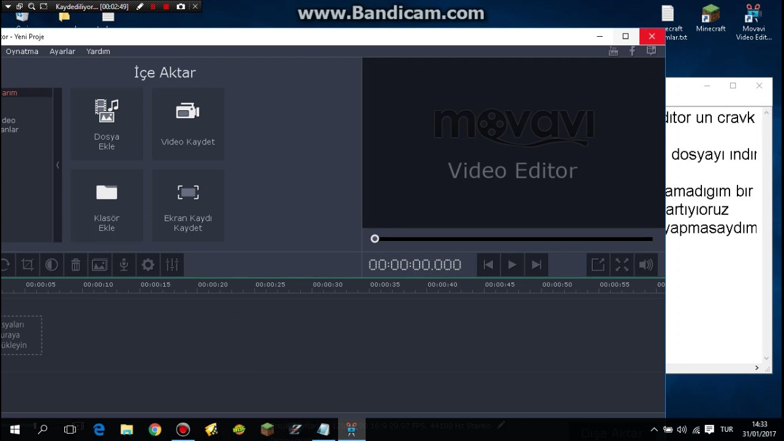Skip to next frame
Viewport: 784px width, 441px height.
pos(536,265)
